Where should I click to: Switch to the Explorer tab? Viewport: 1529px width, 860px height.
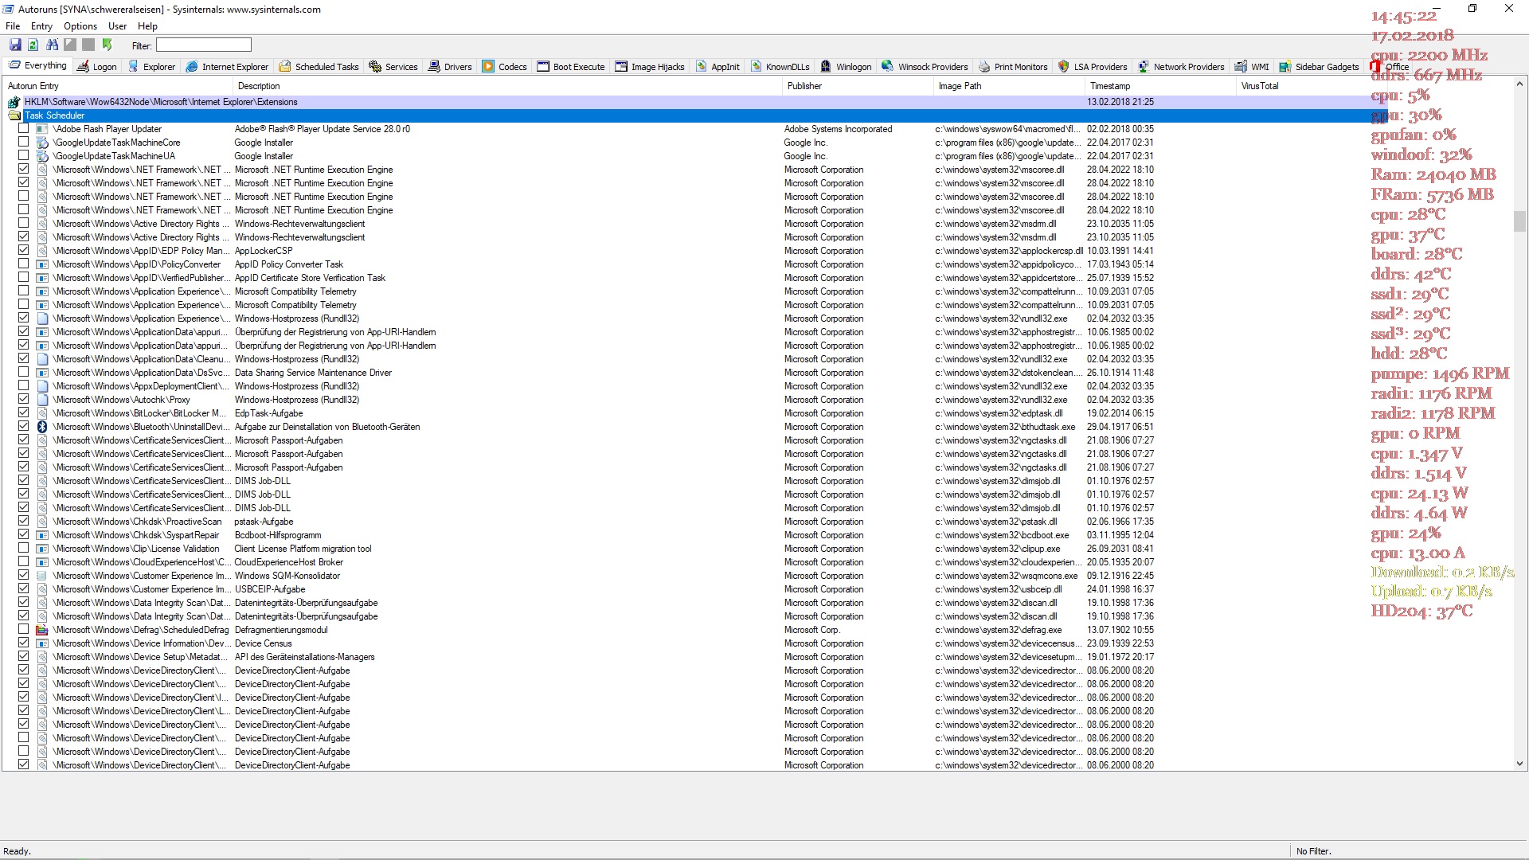151,67
